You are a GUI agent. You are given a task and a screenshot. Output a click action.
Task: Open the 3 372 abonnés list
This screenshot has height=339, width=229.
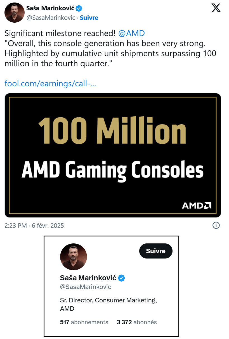(x=137, y=322)
